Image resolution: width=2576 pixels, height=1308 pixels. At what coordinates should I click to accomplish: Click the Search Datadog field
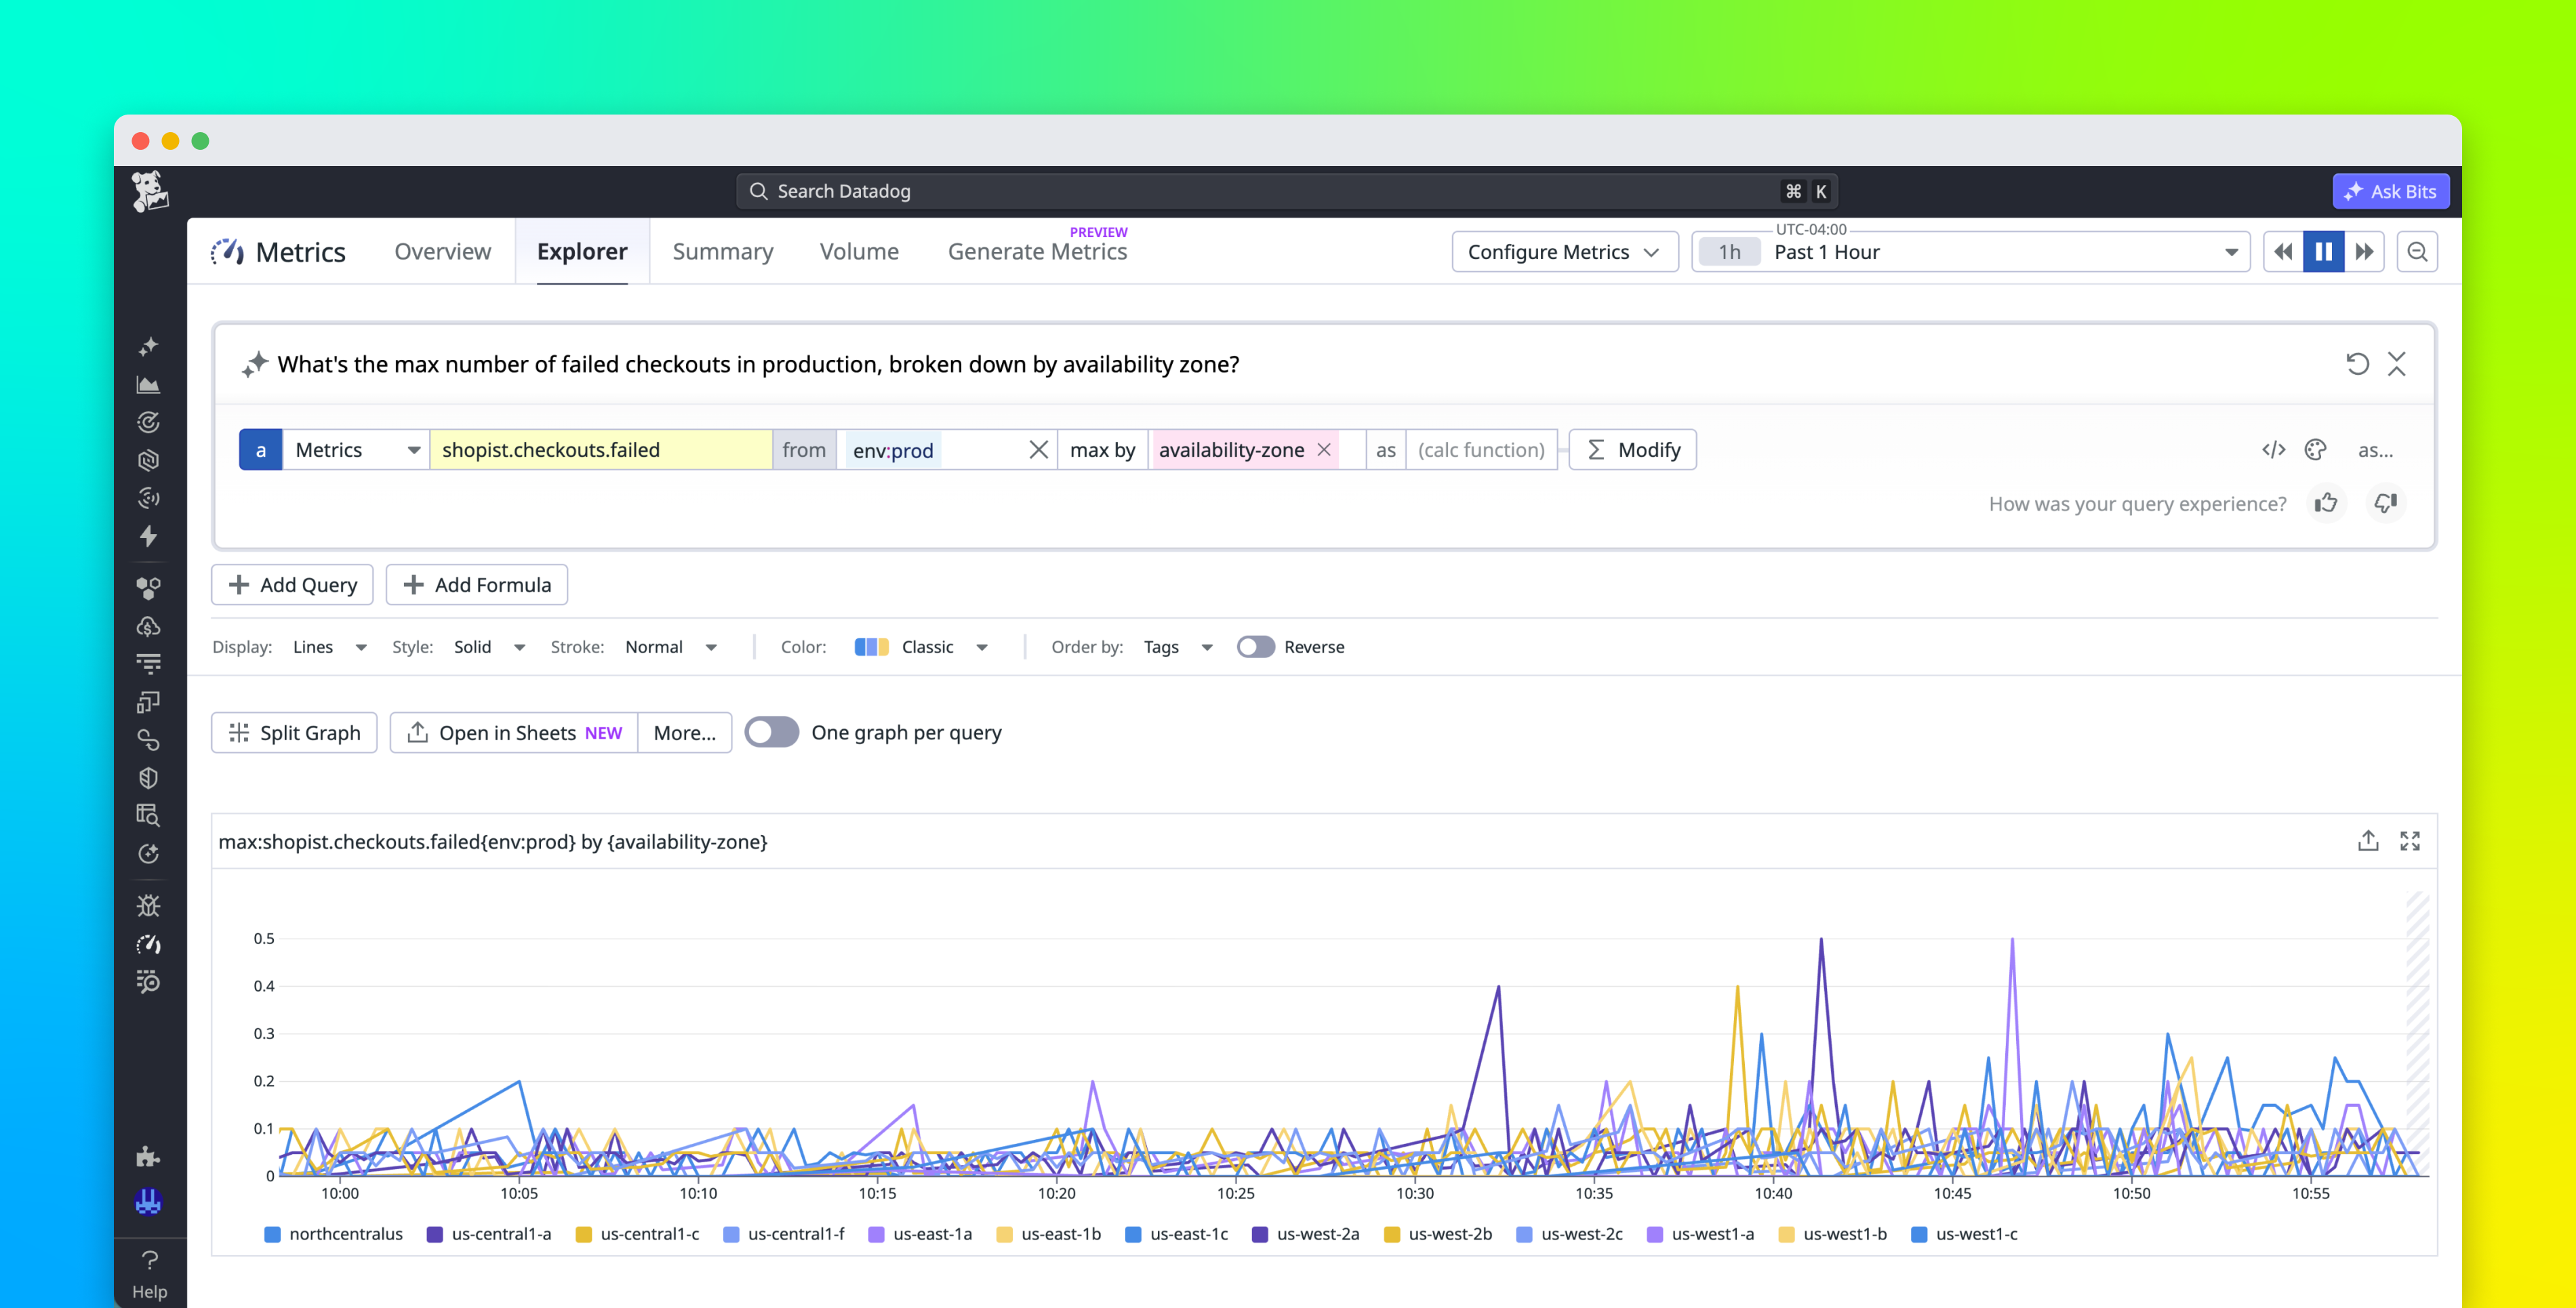tap(1287, 191)
